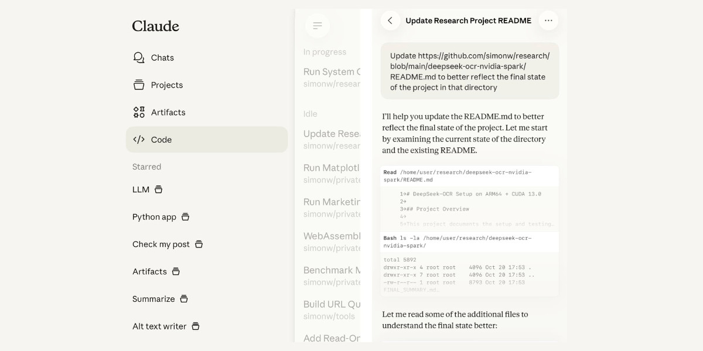This screenshot has width=703, height=351.
Task: Open the session list filter icon
Action: pos(318,26)
